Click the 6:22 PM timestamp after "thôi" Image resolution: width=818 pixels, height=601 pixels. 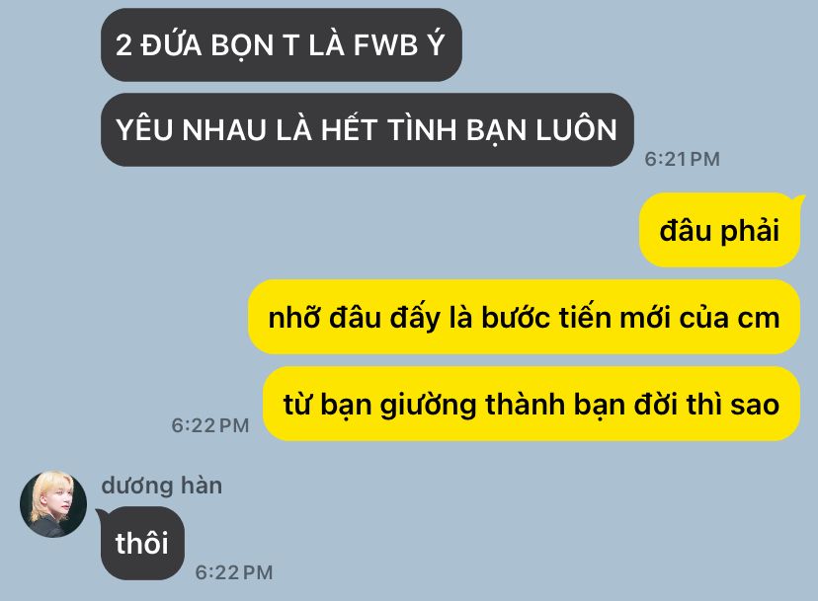(x=234, y=572)
